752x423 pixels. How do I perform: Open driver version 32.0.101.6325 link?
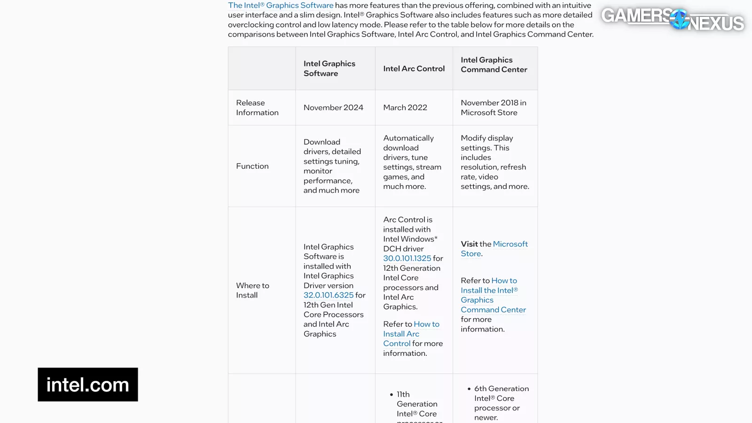pos(328,295)
